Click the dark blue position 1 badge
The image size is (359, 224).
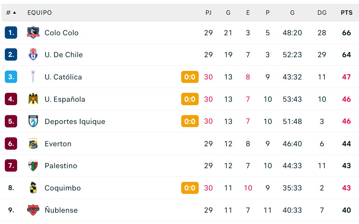coord(11,33)
